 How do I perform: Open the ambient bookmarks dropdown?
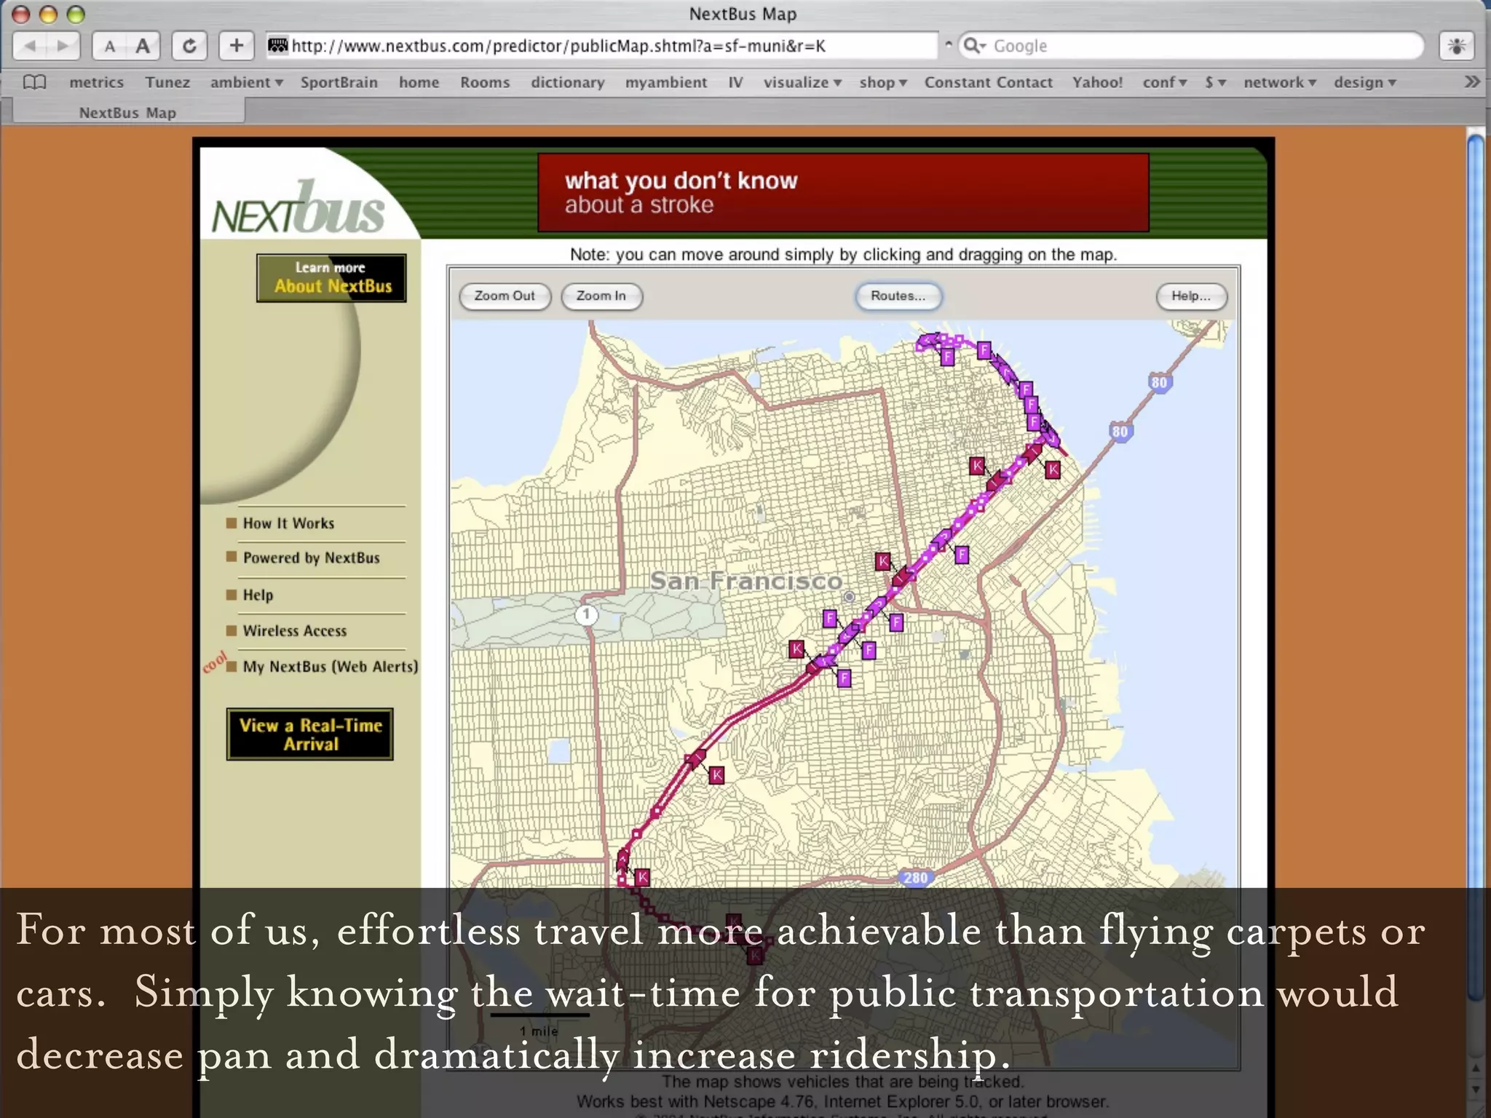pos(246,82)
